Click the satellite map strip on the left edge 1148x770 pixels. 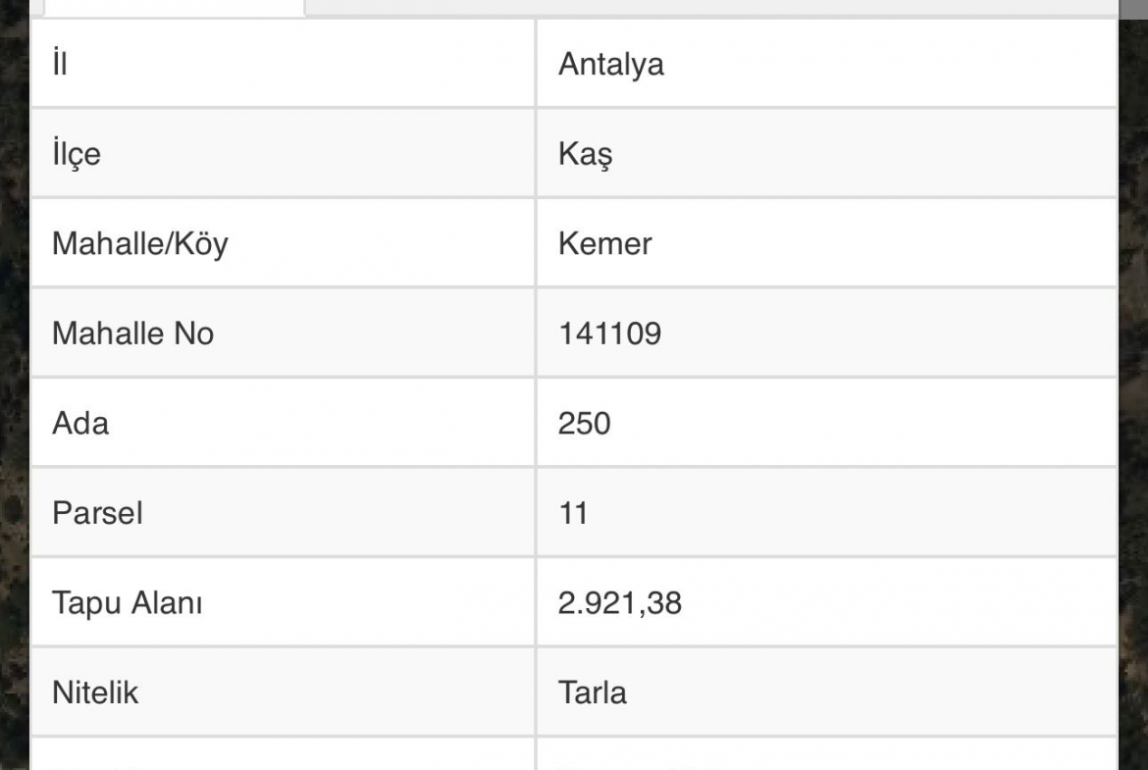[15, 385]
